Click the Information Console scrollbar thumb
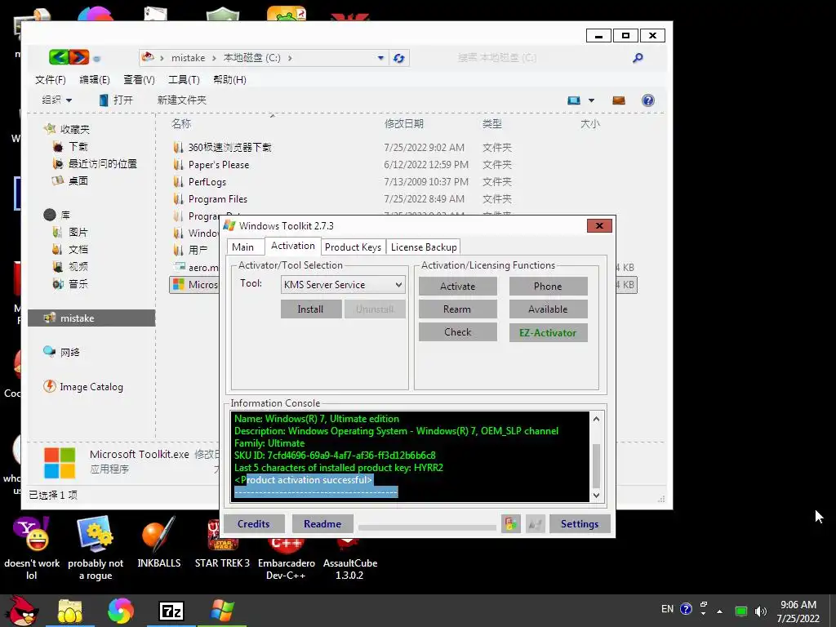The image size is (836, 627). pos(596,465)
